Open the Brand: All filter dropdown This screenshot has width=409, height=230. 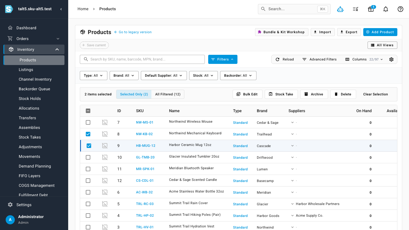point(124,76)
